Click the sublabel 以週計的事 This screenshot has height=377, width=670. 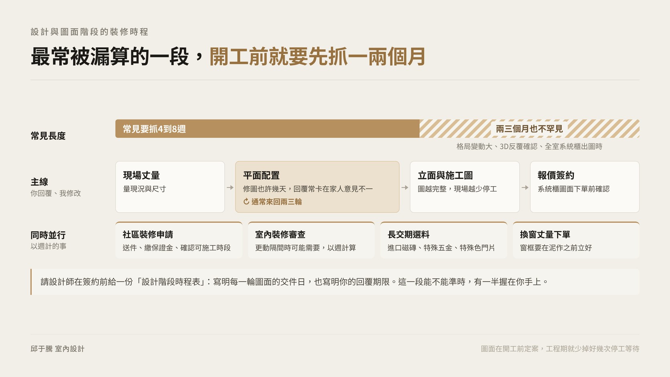tap(48, 246)
